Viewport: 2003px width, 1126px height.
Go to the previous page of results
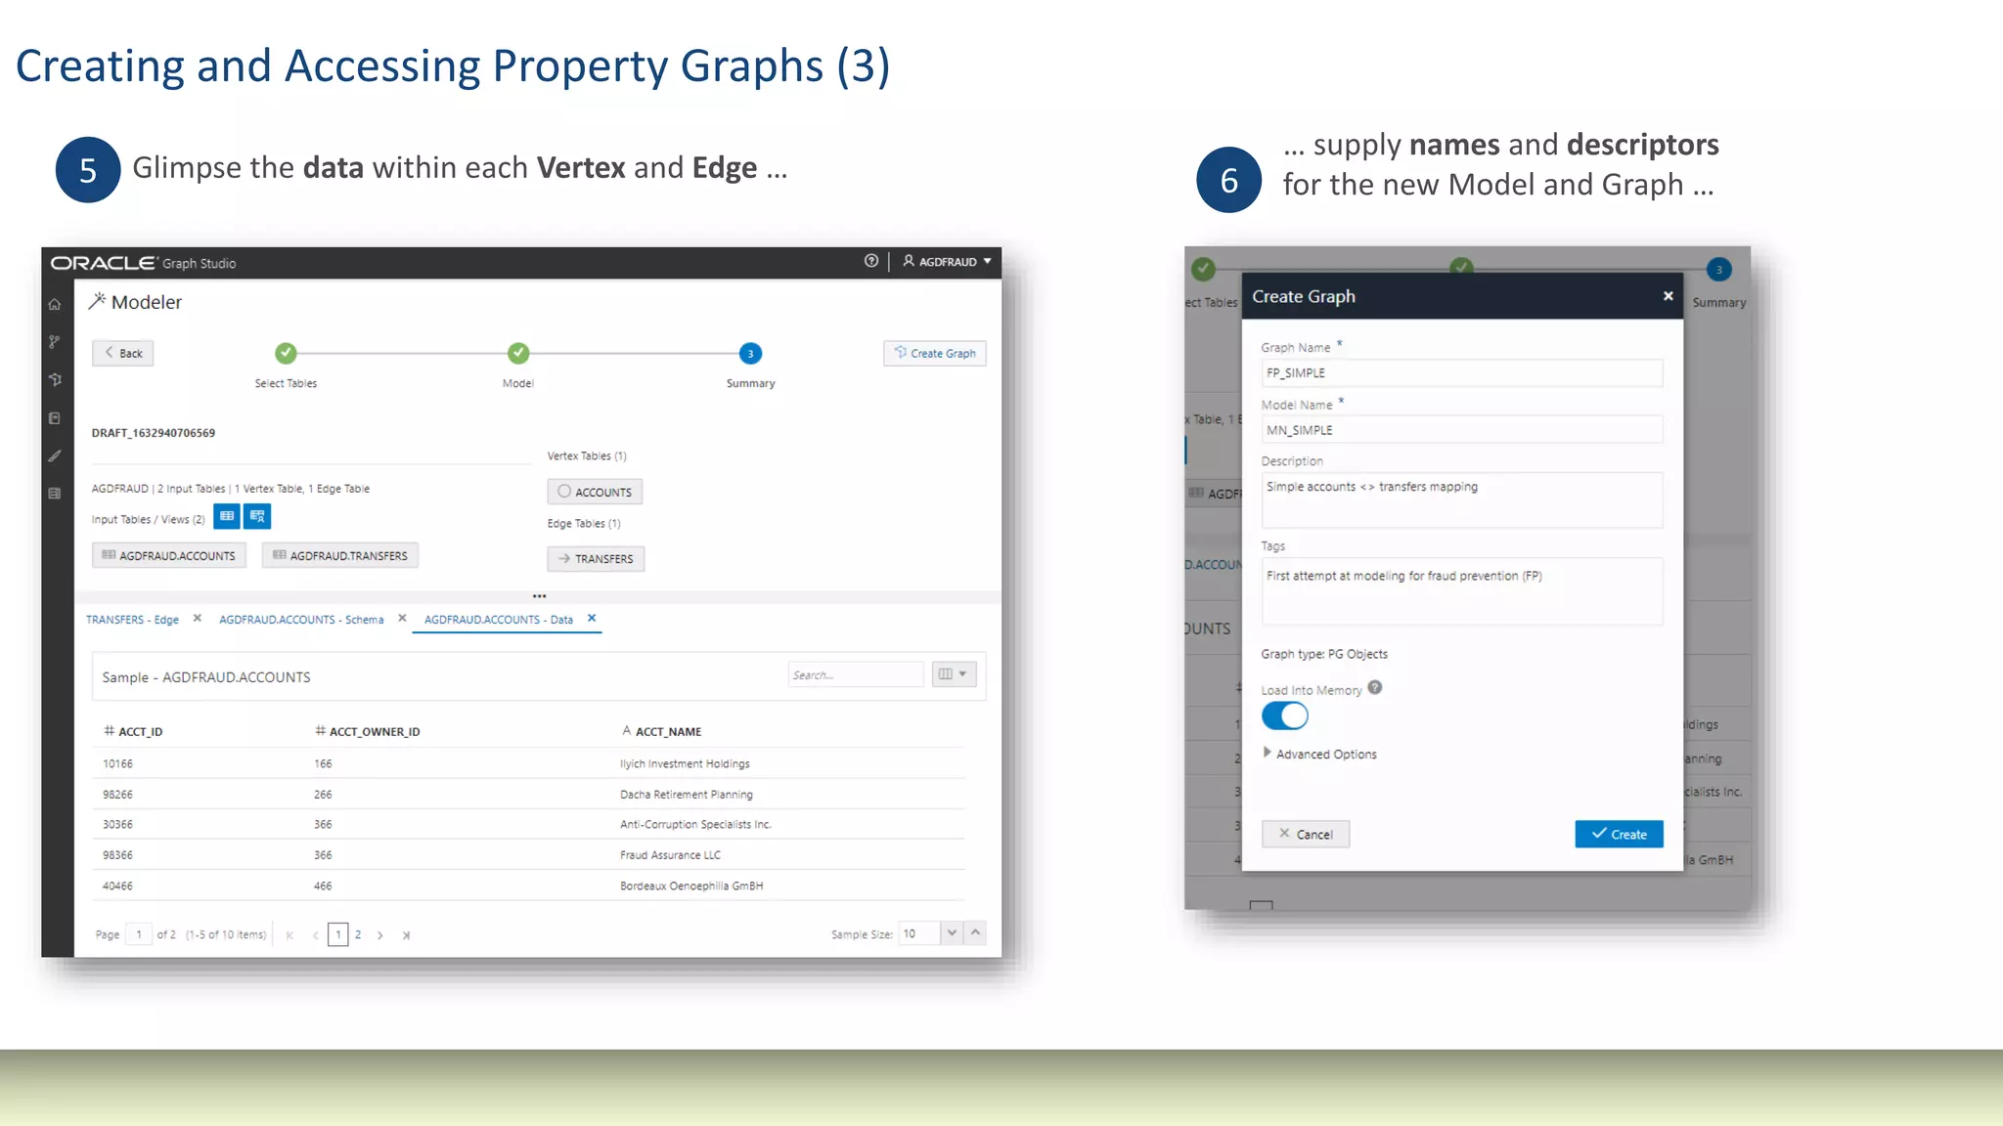(315, 935)
